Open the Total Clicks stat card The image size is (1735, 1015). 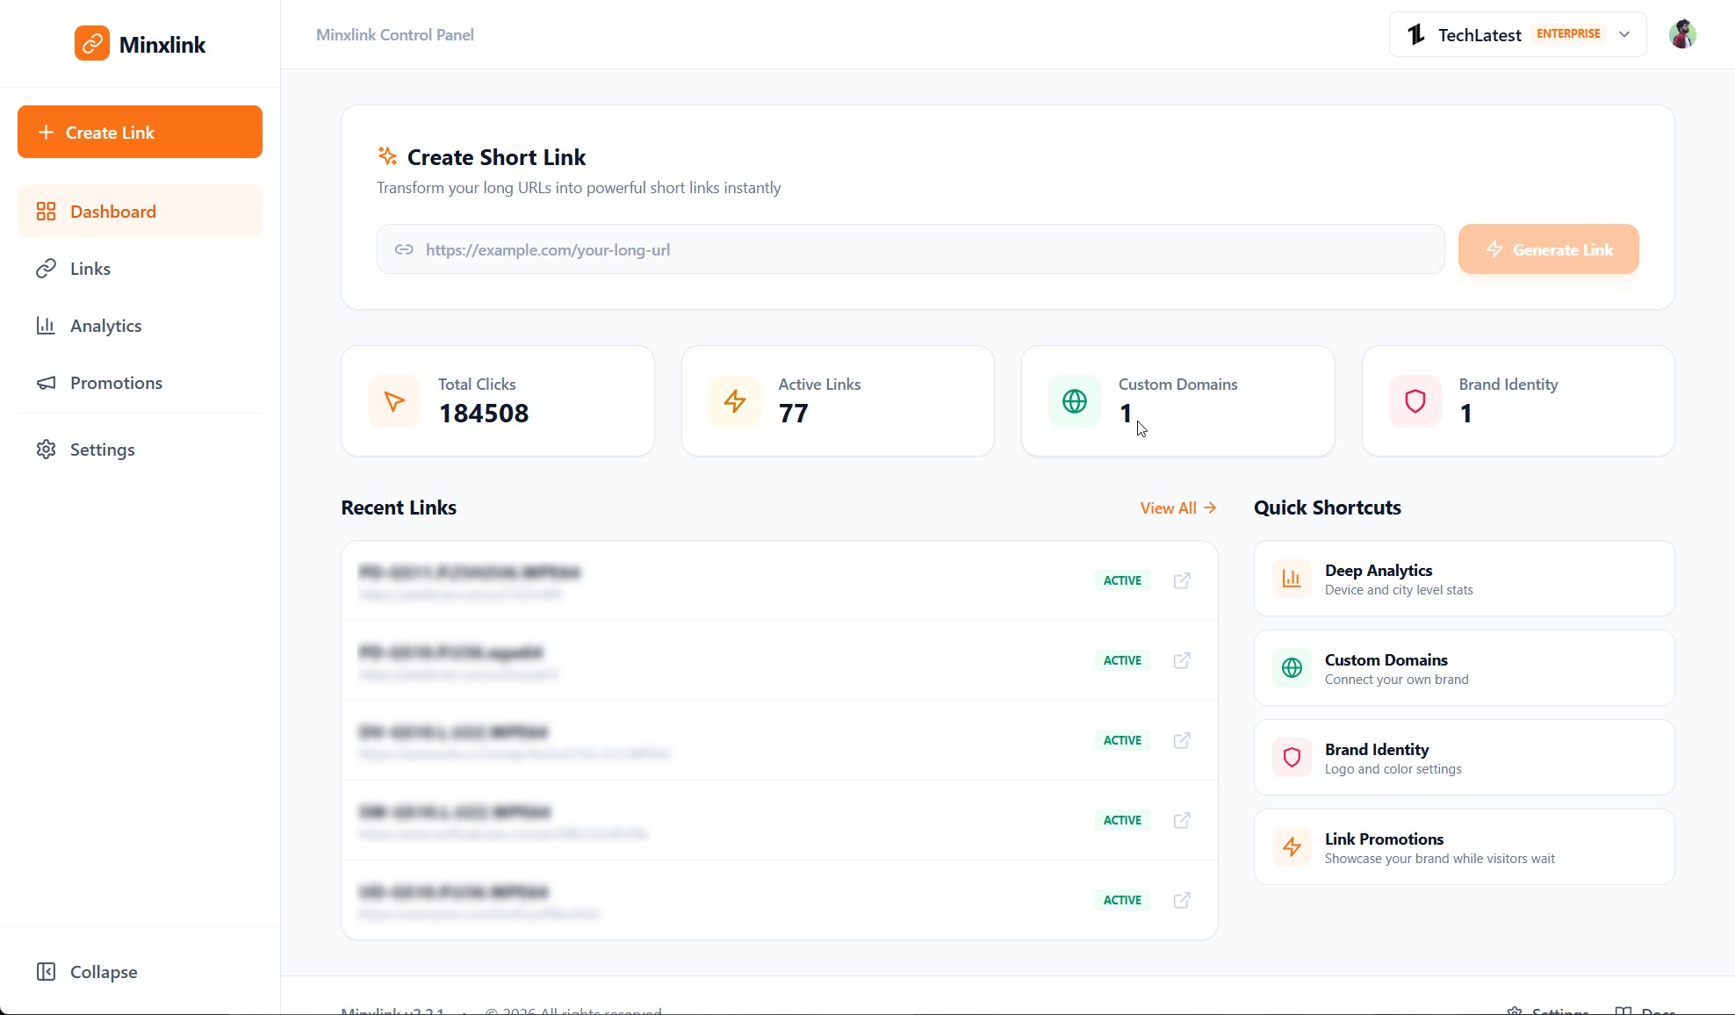click(x=497, y=400)
